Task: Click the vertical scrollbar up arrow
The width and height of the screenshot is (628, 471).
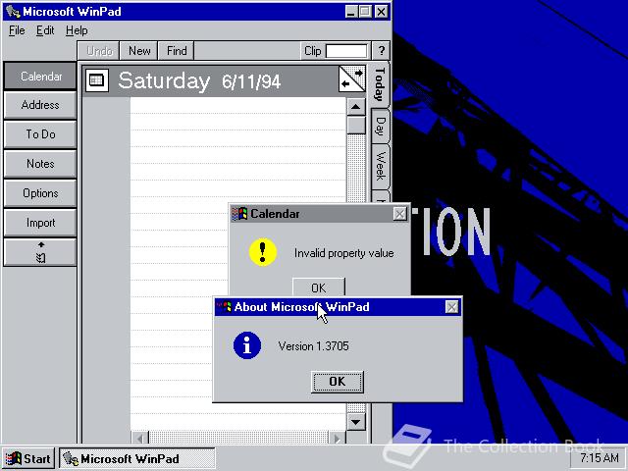Action: (x=356, y=107)
